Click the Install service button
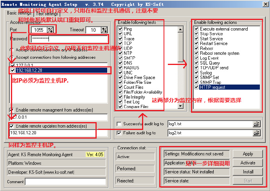 [x=248, y=172]
